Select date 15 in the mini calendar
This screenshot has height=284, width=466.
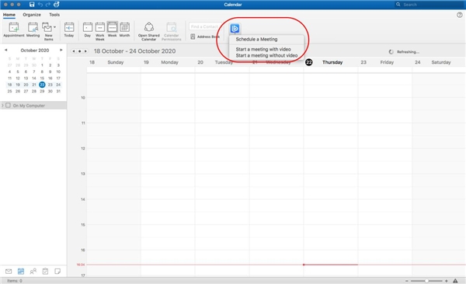42,78
